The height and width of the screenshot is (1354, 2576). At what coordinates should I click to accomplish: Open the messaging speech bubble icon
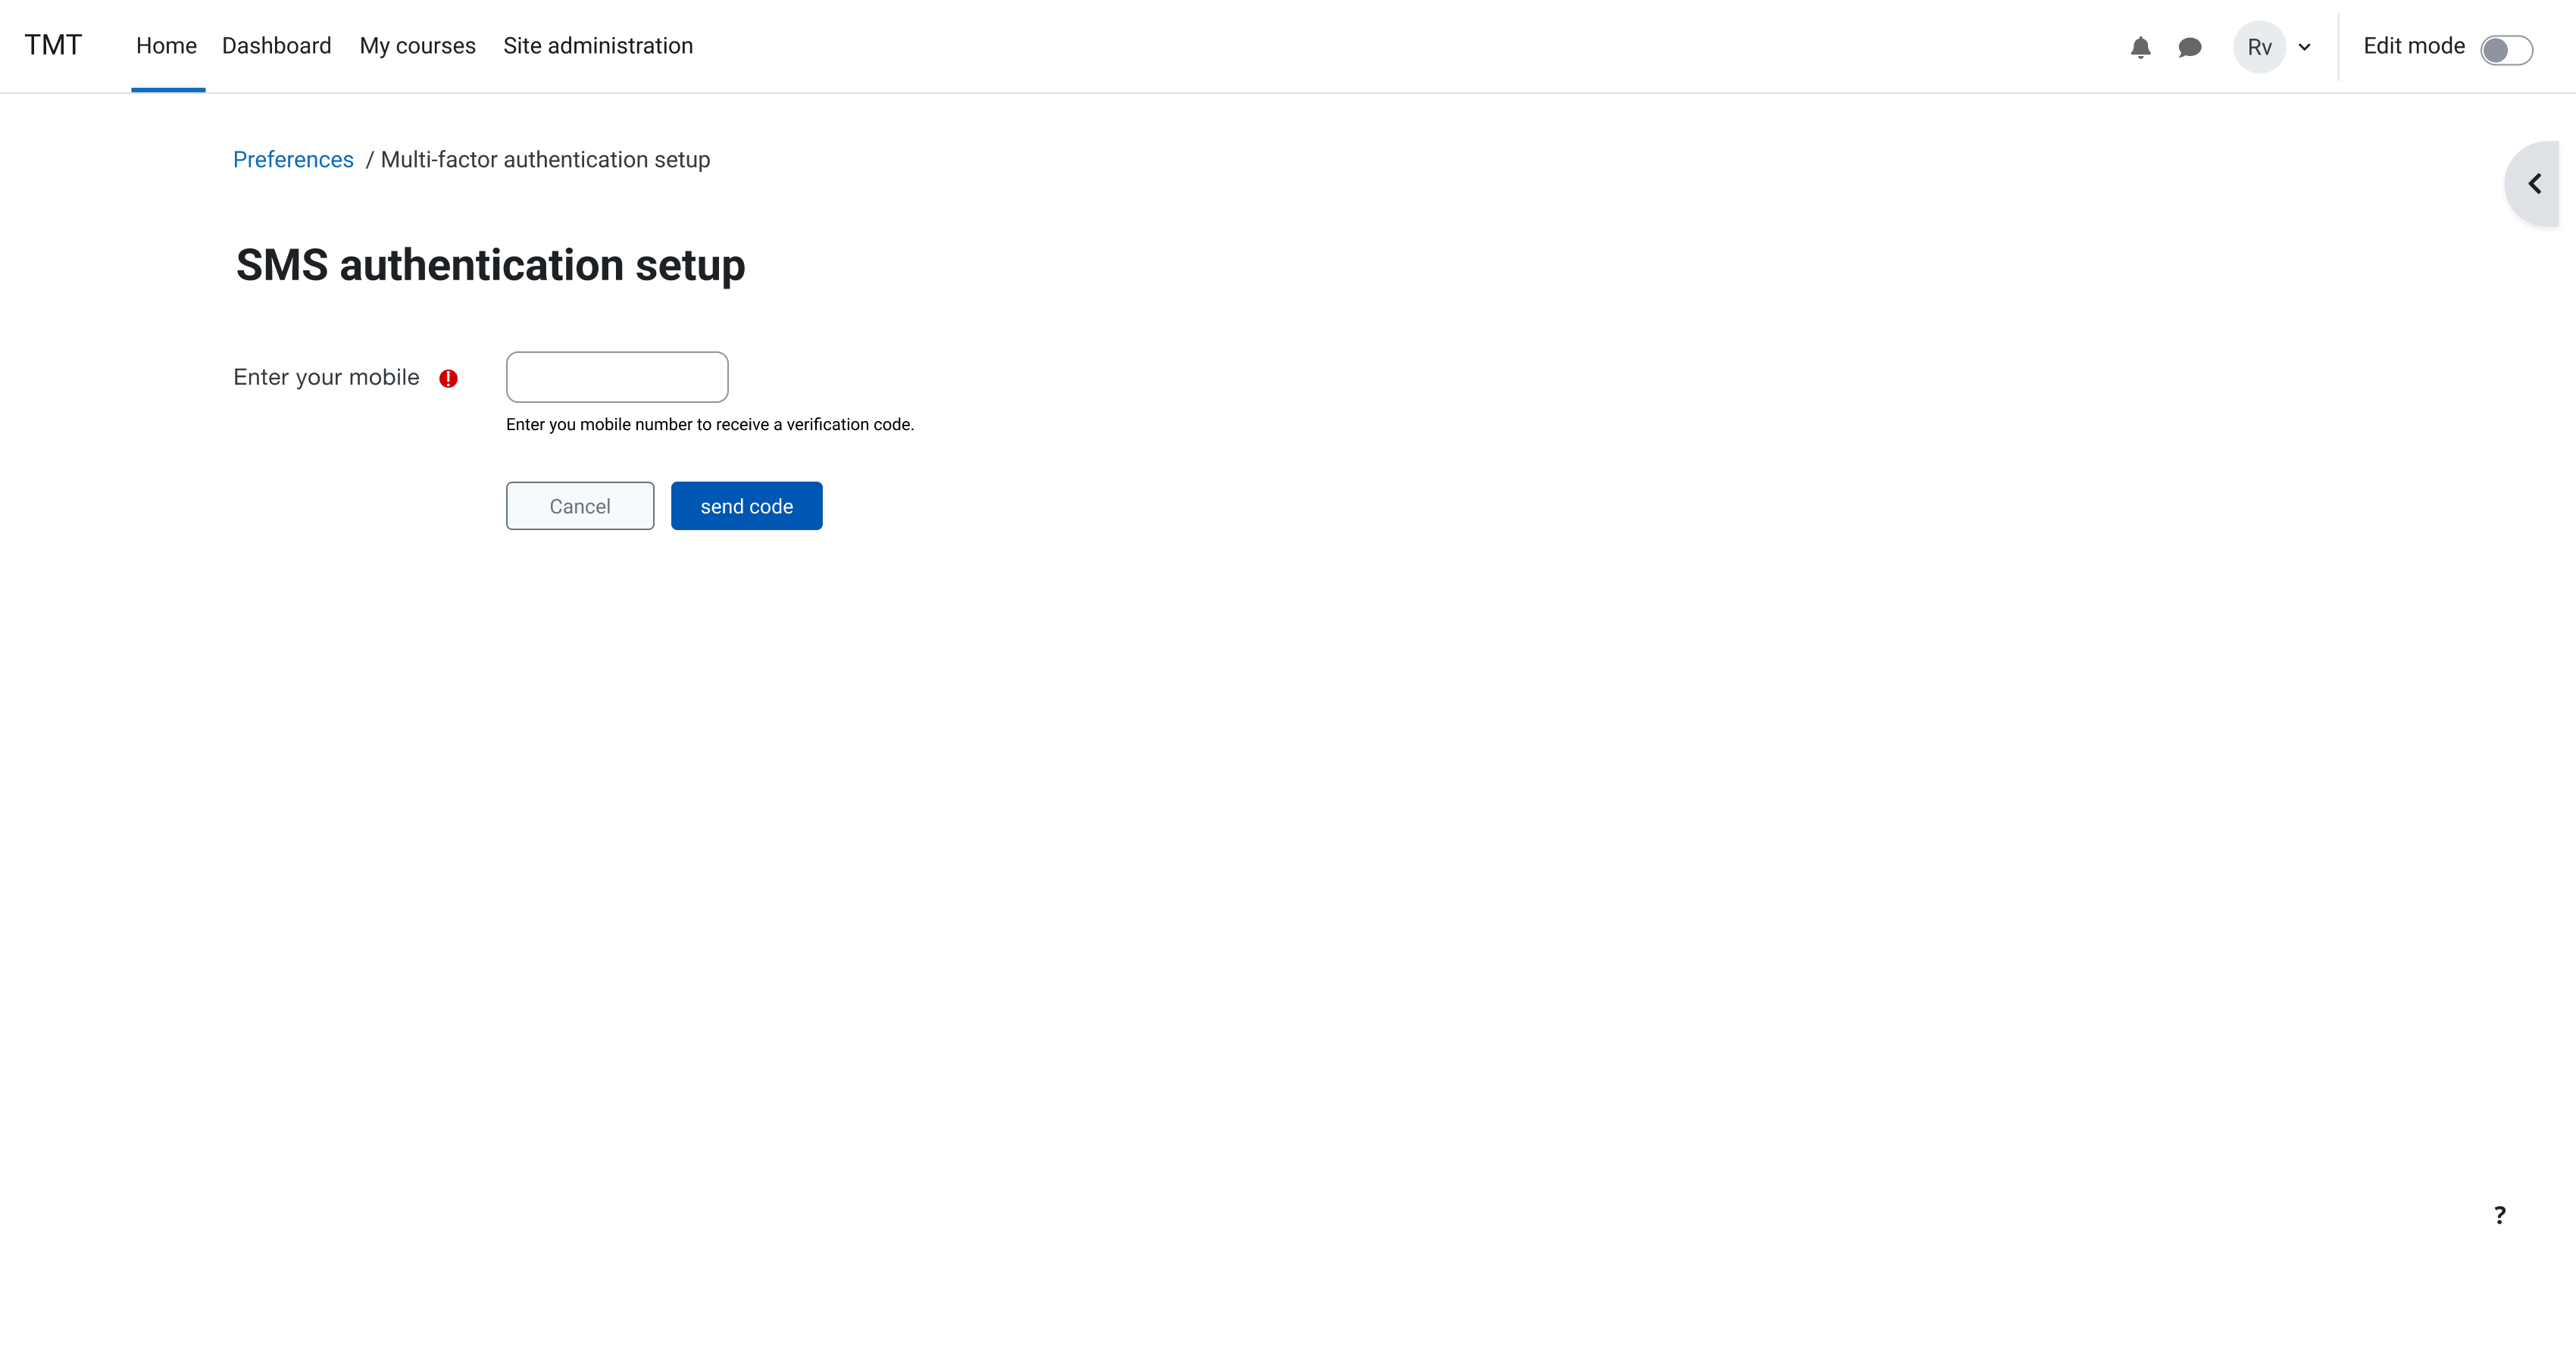click(2189, 47)
